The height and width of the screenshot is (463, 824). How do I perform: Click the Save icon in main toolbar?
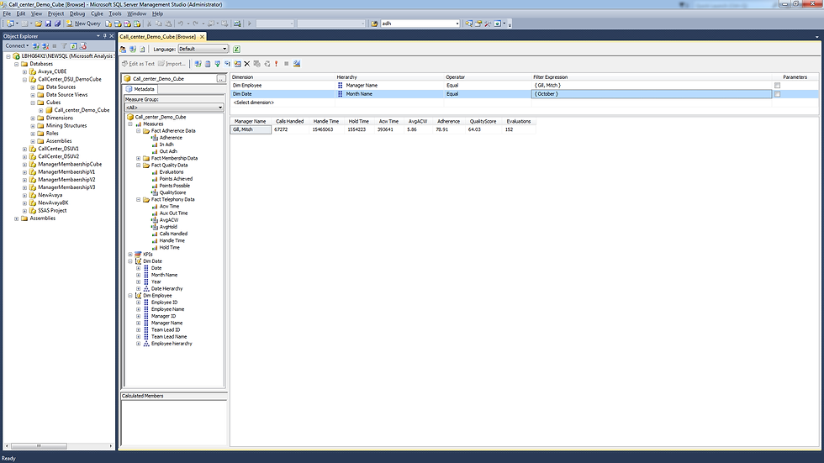click(48, 24)
